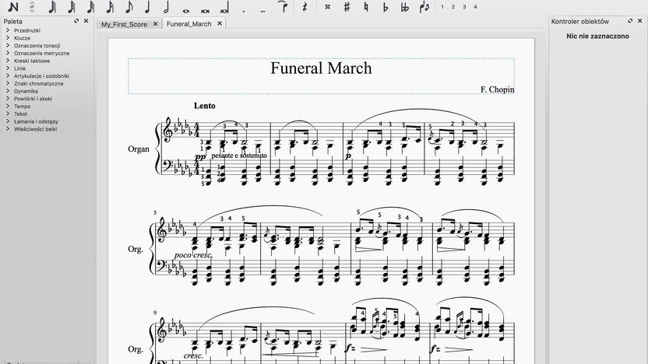
Task: Apply flat accidental
Action: tap(386, 6)
